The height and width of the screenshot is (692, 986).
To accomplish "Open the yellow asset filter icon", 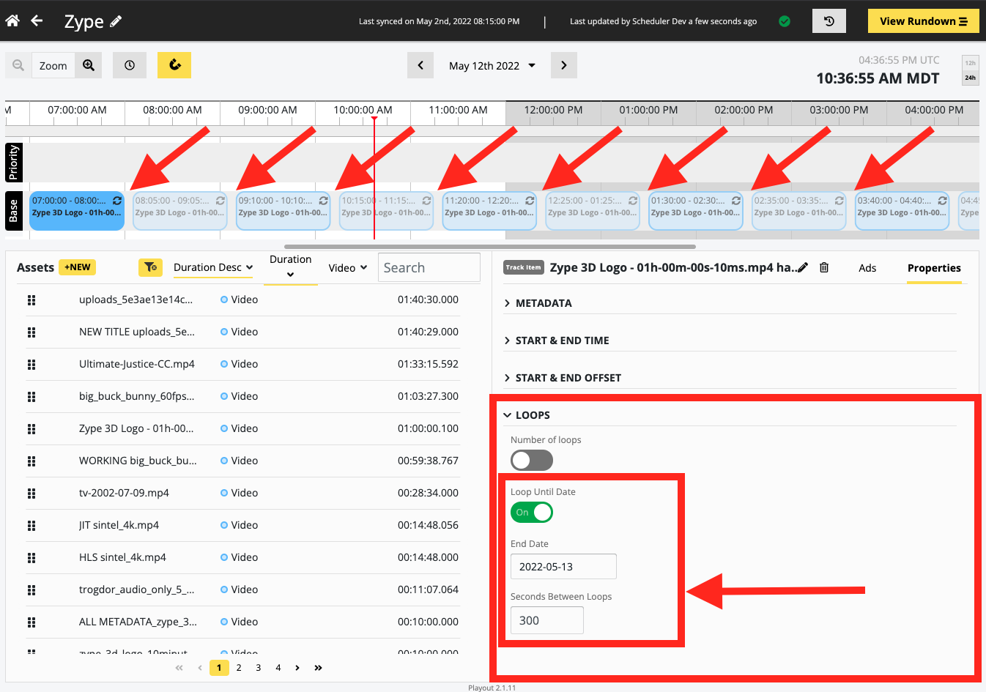I will [x=150, y=267].
